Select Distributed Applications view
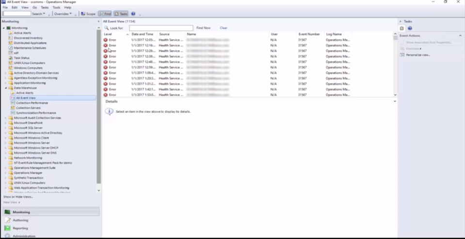465x239 pixels. pos(30,43)
